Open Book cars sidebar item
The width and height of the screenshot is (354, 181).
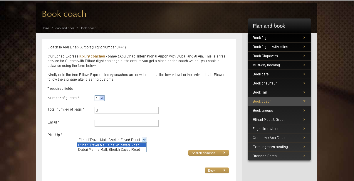click(x=279, y=74)
